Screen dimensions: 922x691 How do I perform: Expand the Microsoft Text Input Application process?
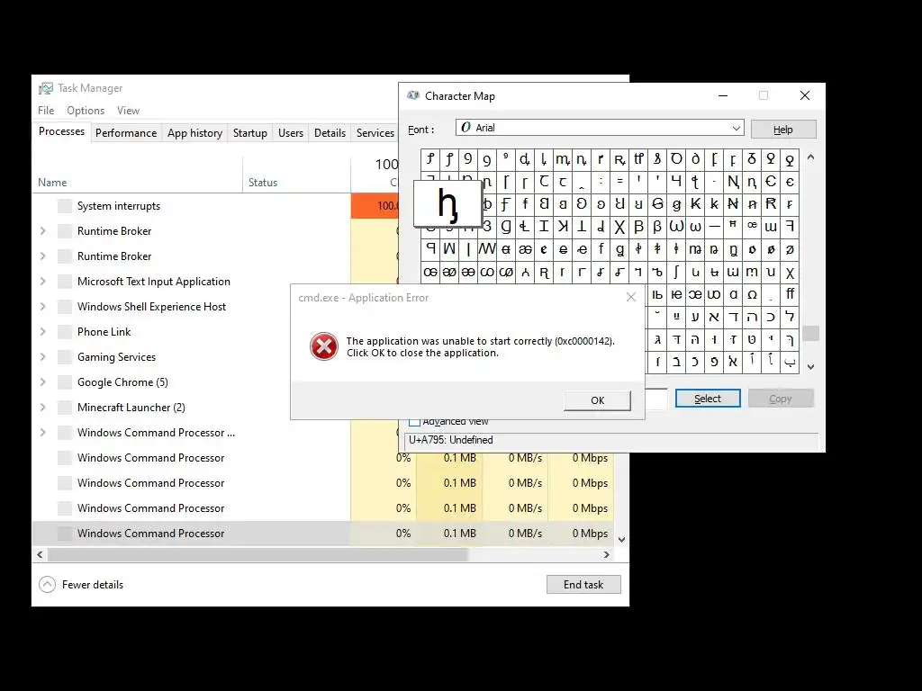43,282
